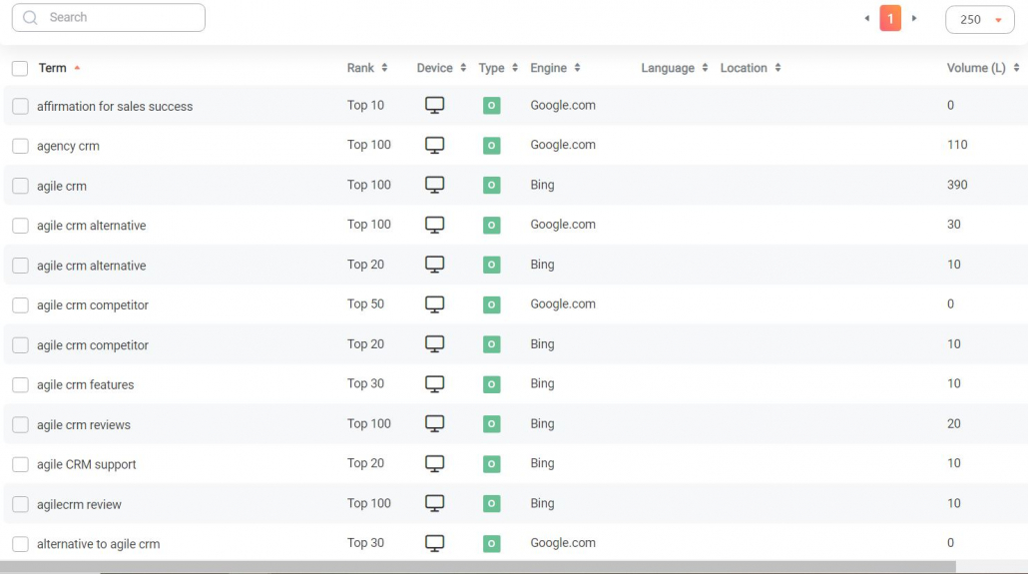Click desktop device icon in agile crm row

tap(435, 185)
